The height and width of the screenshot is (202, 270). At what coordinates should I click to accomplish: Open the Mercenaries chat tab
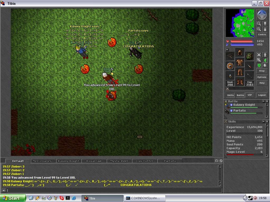pyautogui.click(x=44, y=161)
